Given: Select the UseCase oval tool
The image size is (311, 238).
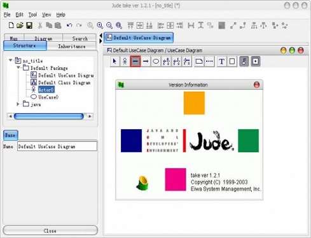Looking at the screenshot, I should coord(156,62).
